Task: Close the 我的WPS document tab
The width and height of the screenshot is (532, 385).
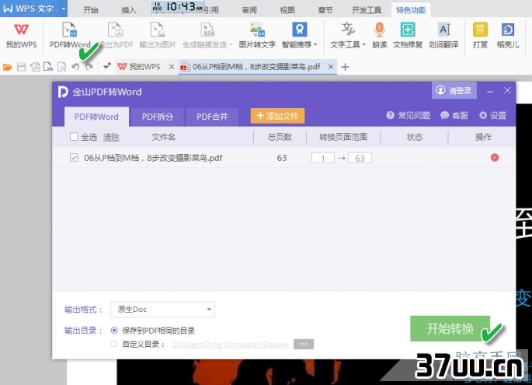Action: click(x=172, y=67)
